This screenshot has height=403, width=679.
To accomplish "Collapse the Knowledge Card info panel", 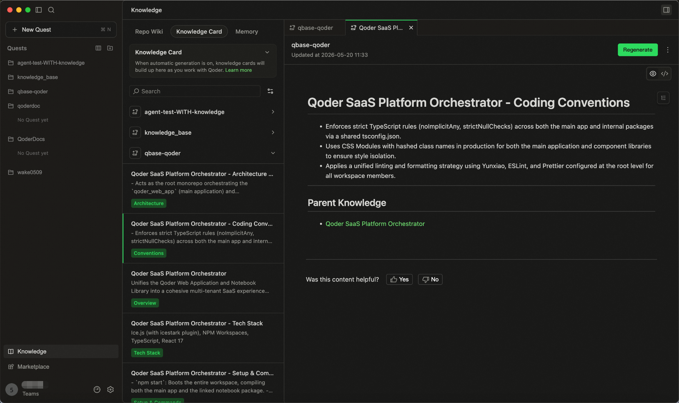I will tap(267, 52).
